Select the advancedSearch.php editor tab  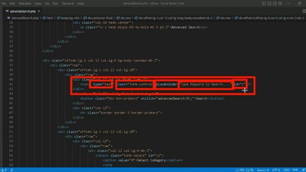tap(22, 11)
